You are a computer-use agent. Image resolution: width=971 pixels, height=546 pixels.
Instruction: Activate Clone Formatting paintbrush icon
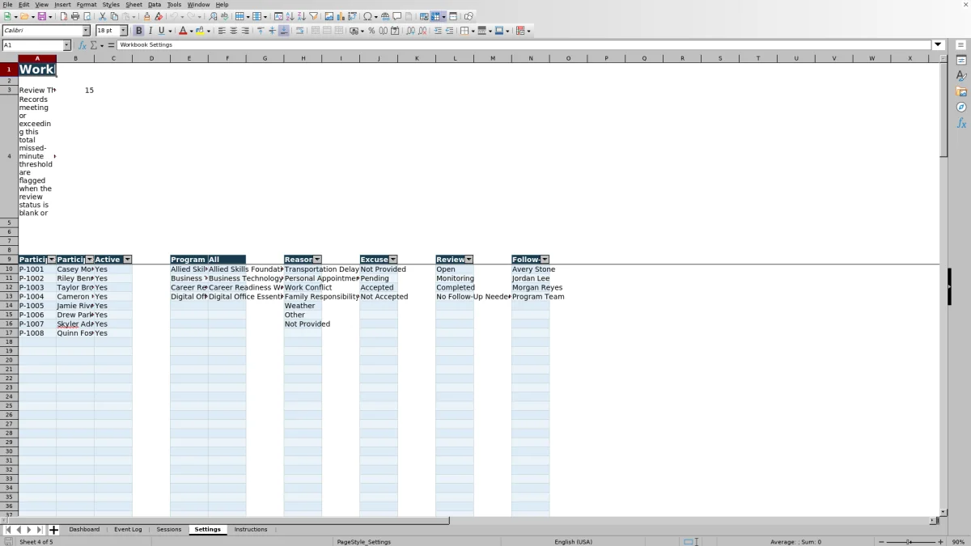[x=146, y=16]
